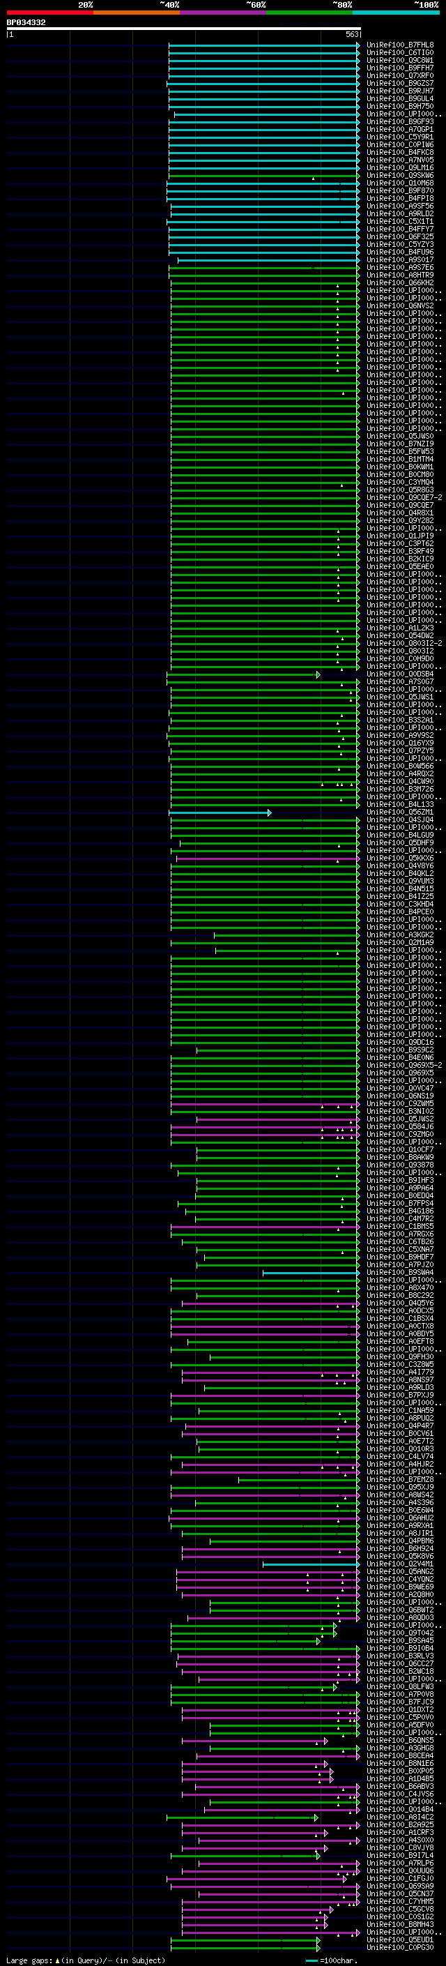This screenshot has height=1966, width=446.
Task: Select hit label UniRef100_Q6AHU2
Action: click(400, 1518)
